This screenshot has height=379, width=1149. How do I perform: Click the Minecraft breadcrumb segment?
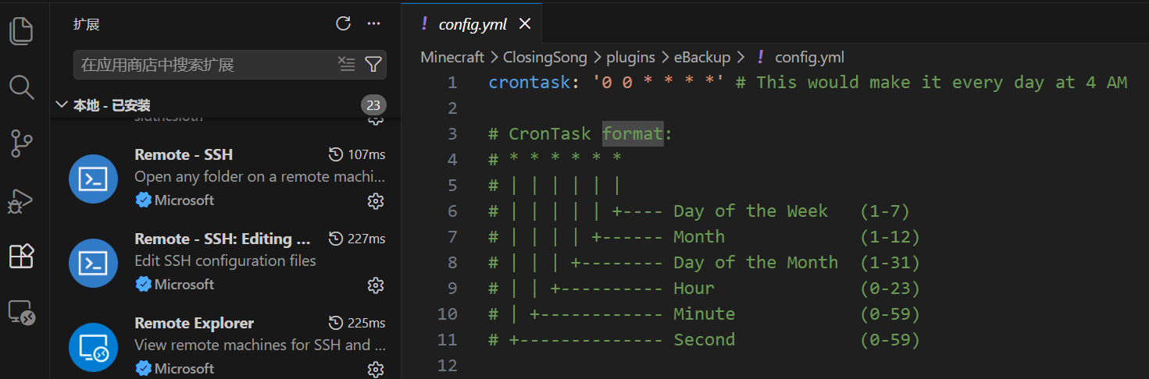point(452,57)
